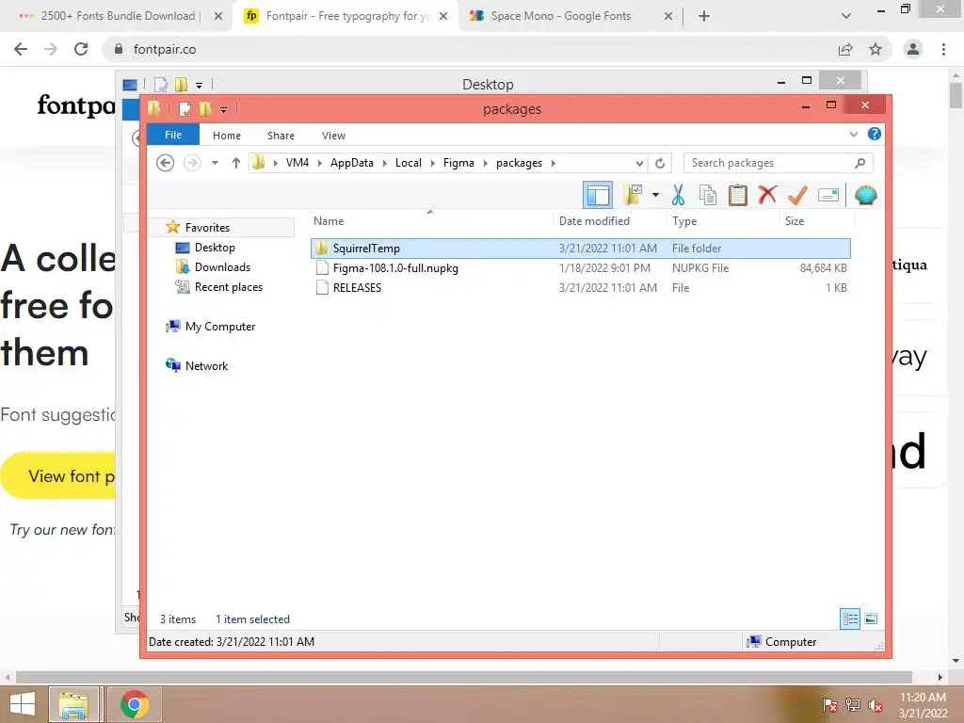This screenshot has width=964, height=723.
Task: Click Local in the address breadcrumb
Action: point(409,163)
